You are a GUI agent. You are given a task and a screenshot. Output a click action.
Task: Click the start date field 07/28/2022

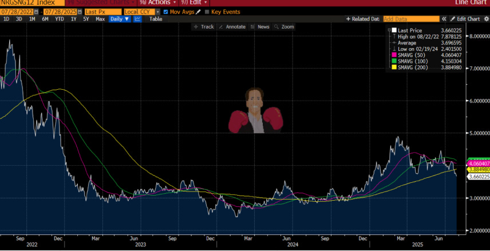click(17, 12)
